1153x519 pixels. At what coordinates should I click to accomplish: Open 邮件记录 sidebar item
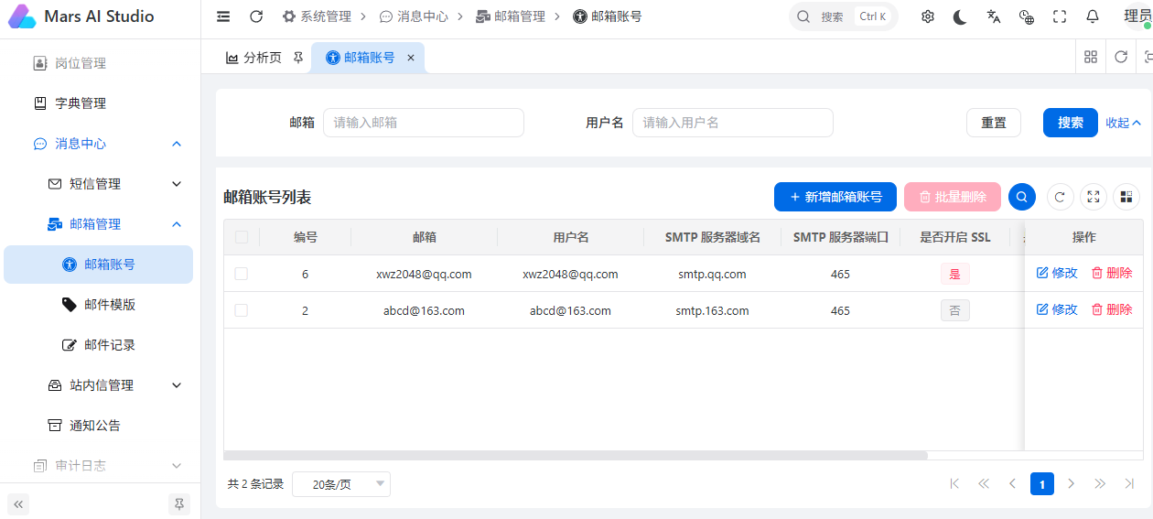click(101, 345)
